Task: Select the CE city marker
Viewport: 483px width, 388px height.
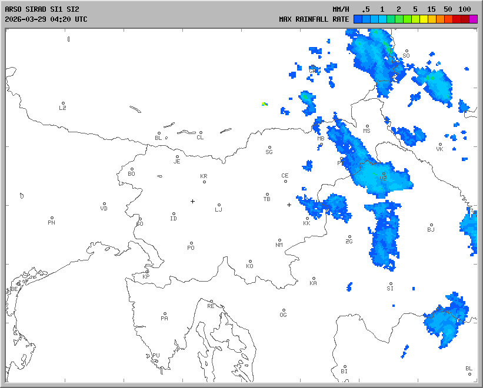Action: 285,180
